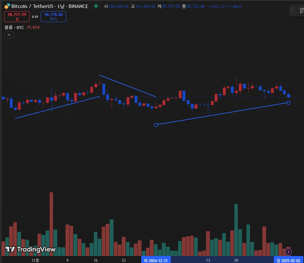Select the lower trendline's right endpoint handle

tap(288, 103)
